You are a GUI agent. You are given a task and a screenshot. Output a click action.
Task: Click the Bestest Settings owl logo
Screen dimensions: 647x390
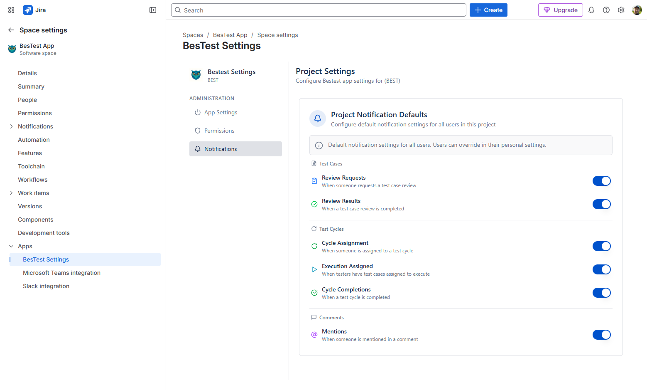(x=196, y=75)
